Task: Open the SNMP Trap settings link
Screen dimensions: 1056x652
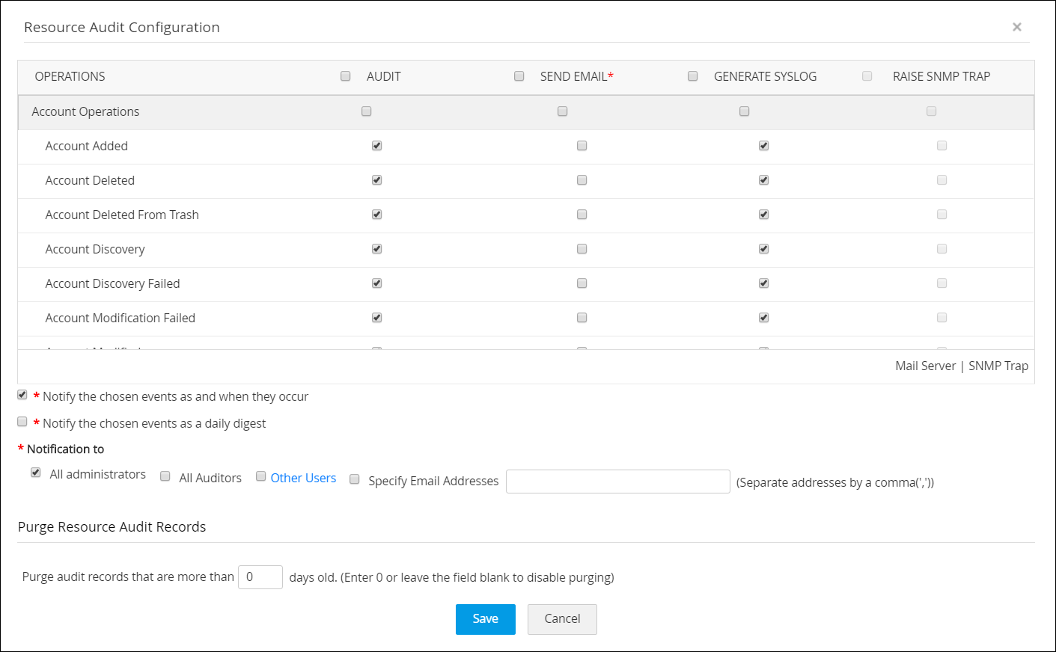Action: [x=998, y=366]
